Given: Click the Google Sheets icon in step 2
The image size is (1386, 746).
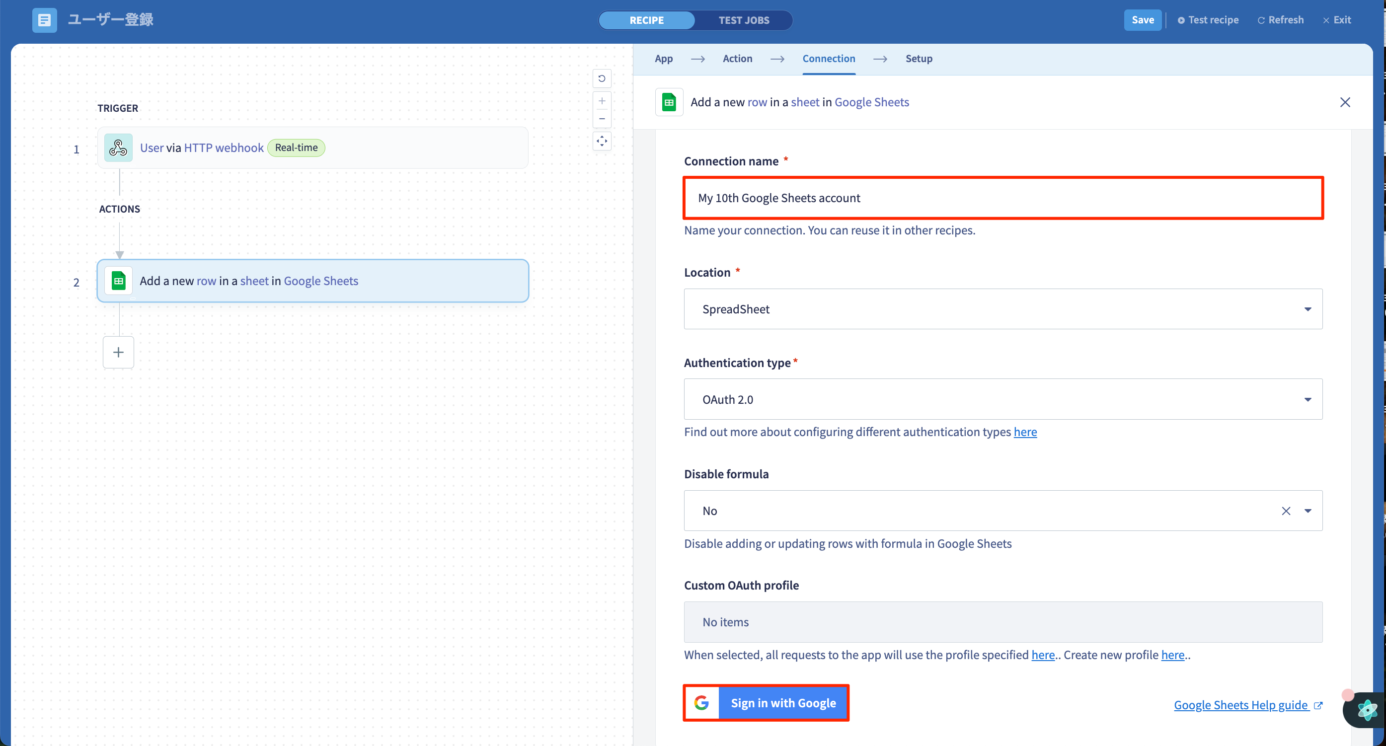Looking at the screenshot, I should pos(118,281).
